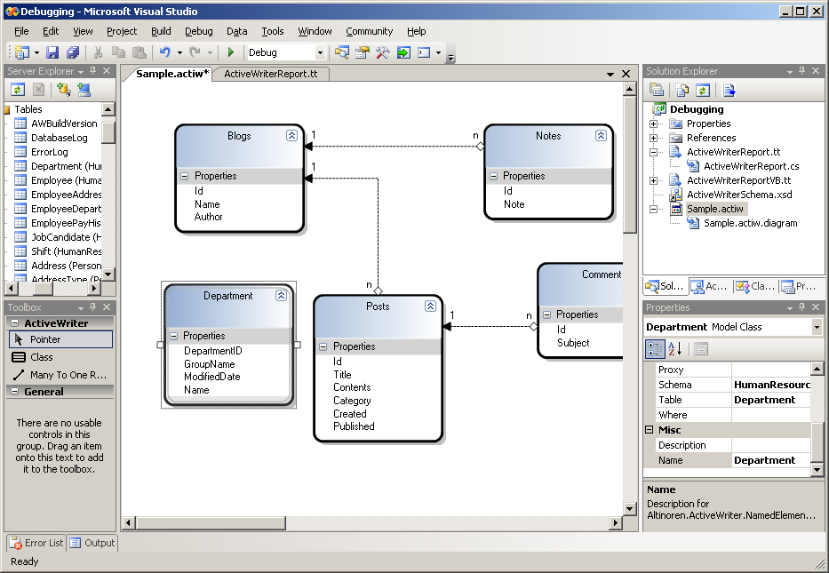829x573 pixels.
Task: Open the Output tab
Action: (92, 543)
